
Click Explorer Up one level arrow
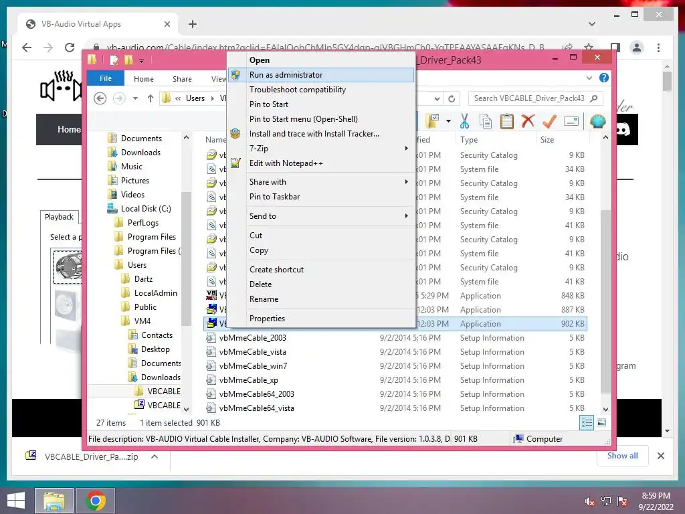(x=151, y=98)
